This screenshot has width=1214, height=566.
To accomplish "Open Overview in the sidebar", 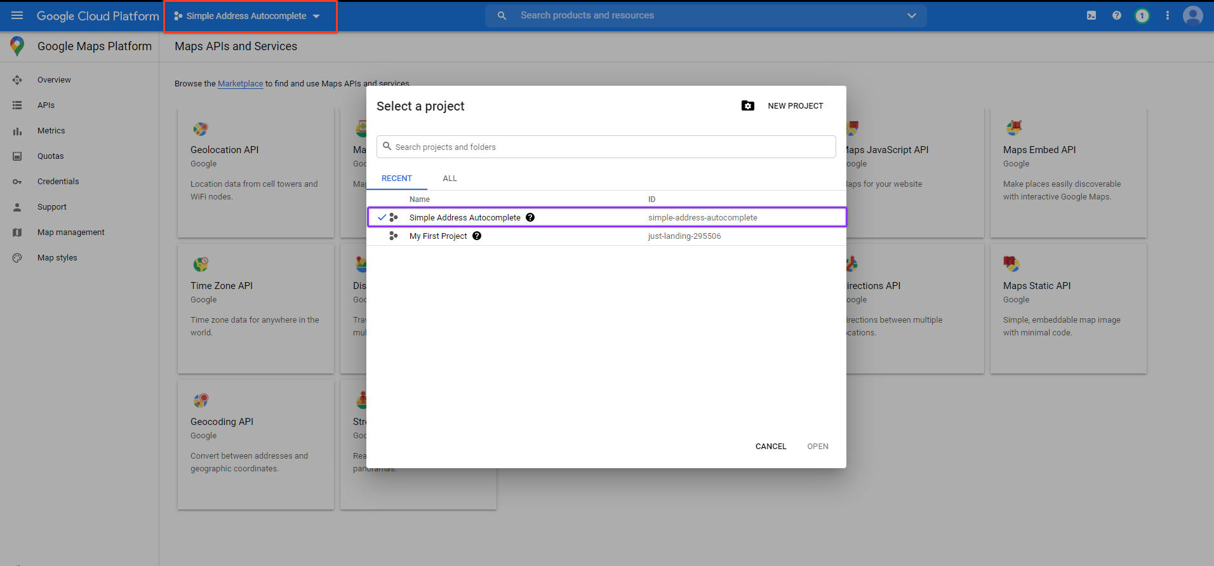I will click(x=54, y=80).
